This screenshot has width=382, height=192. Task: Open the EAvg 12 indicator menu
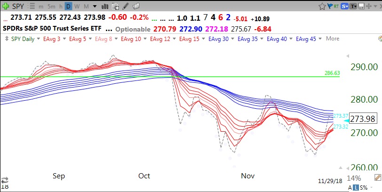(x=174, y=39)
